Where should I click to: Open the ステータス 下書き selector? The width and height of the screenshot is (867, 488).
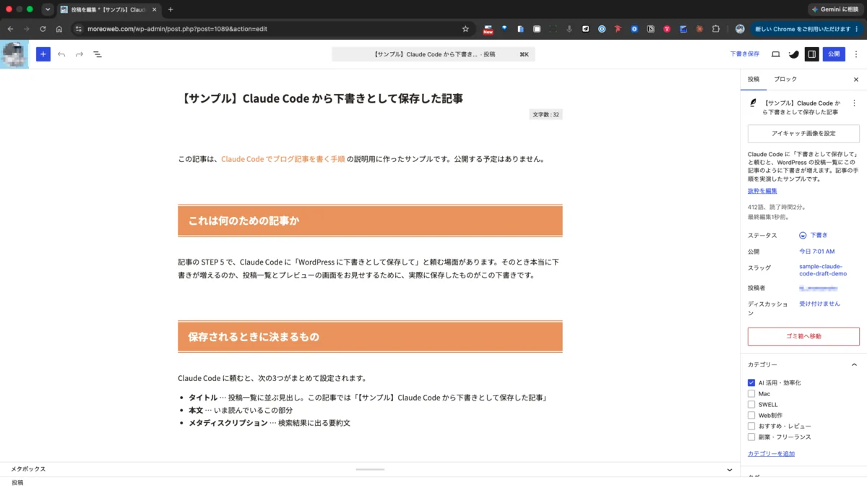tap(814, 235)
